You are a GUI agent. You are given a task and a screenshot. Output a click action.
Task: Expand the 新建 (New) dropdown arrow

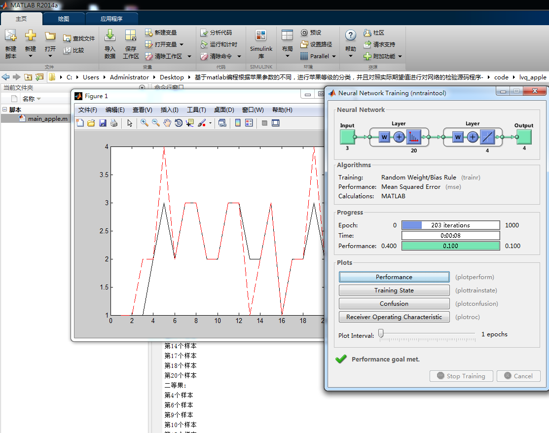(x=31, y=56)
